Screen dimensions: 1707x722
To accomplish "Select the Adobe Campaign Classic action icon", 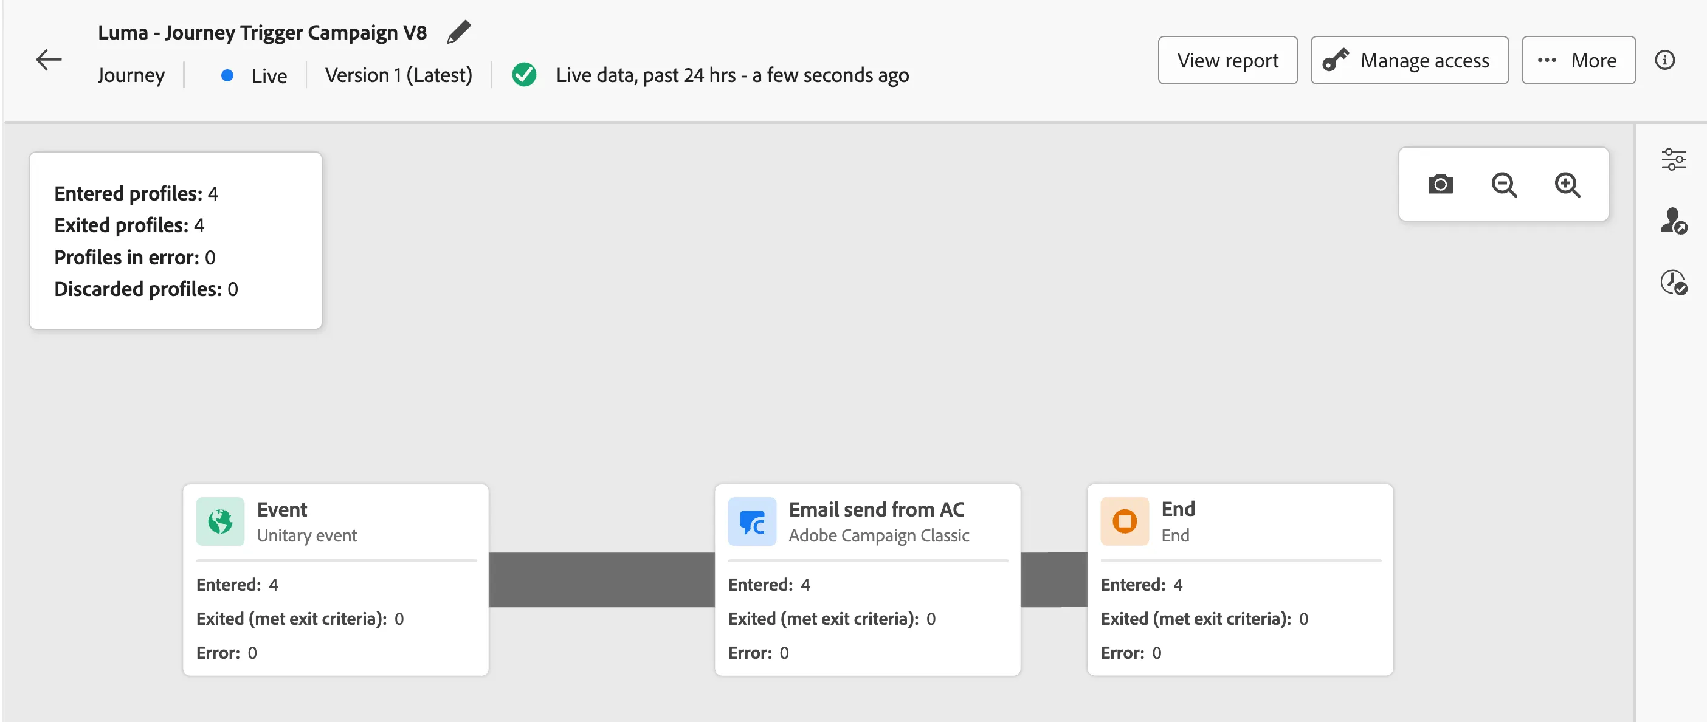I will (x=752, y=521).
